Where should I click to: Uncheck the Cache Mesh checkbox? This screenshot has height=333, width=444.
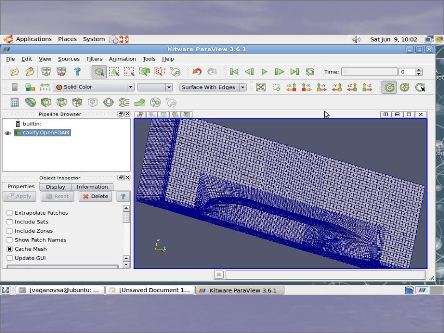(x=10, y=249)
